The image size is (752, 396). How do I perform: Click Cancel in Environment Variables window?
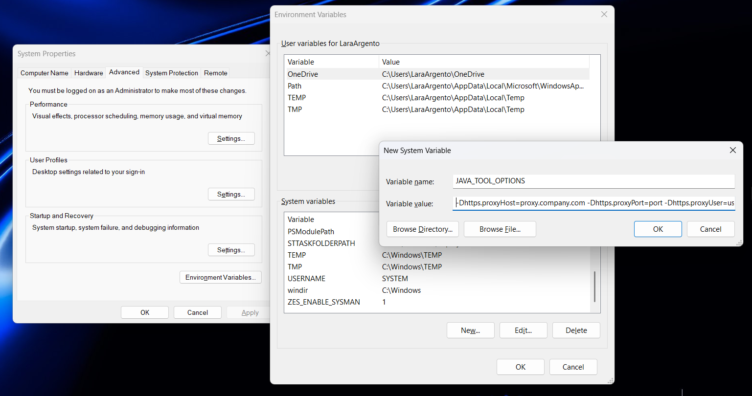coord(573,367)
